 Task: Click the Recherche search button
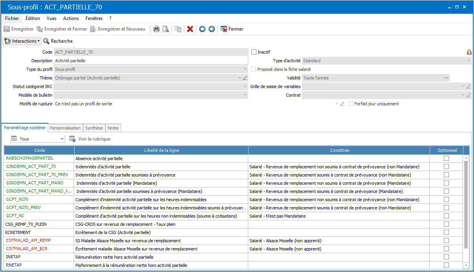(58, 41)
